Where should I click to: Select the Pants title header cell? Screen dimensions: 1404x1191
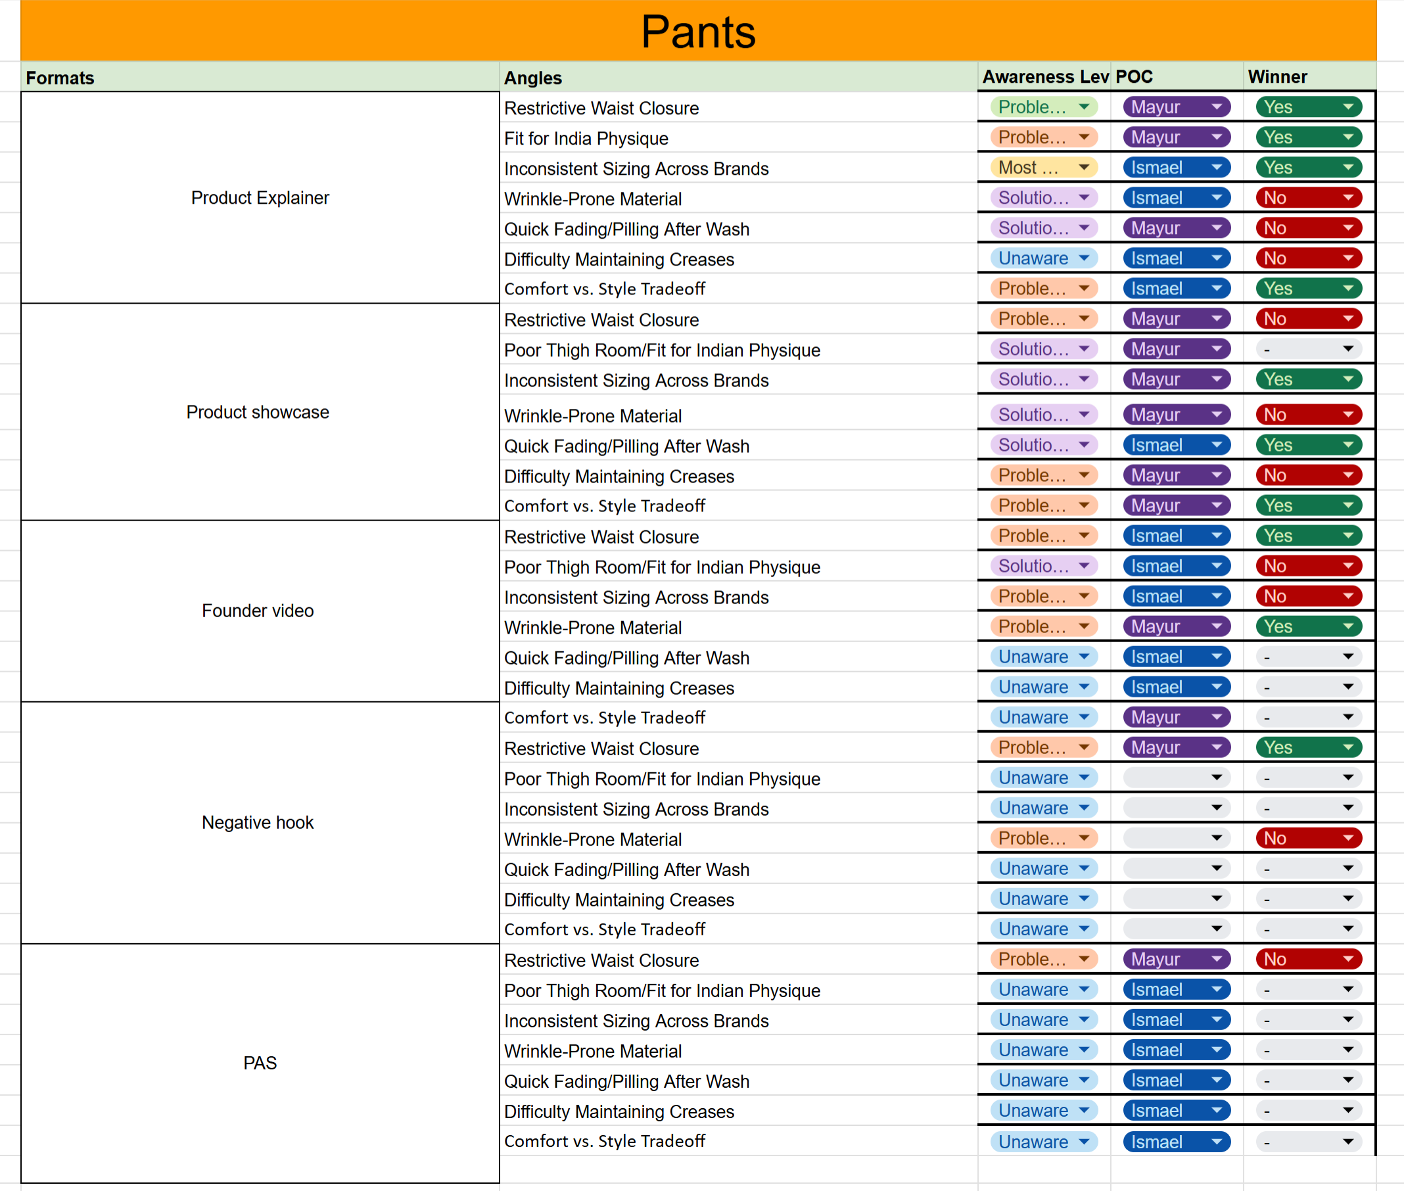pyautogui.click(x=698, y=31)
